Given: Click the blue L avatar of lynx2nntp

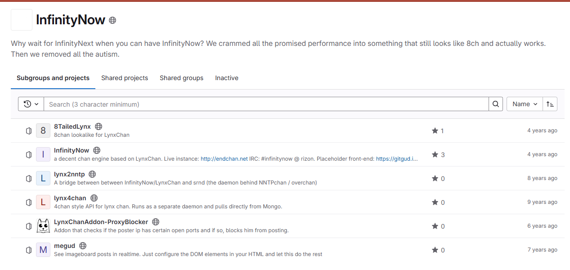Looking at the screenshot, I should pyautogui.click(x=43, y=178).
